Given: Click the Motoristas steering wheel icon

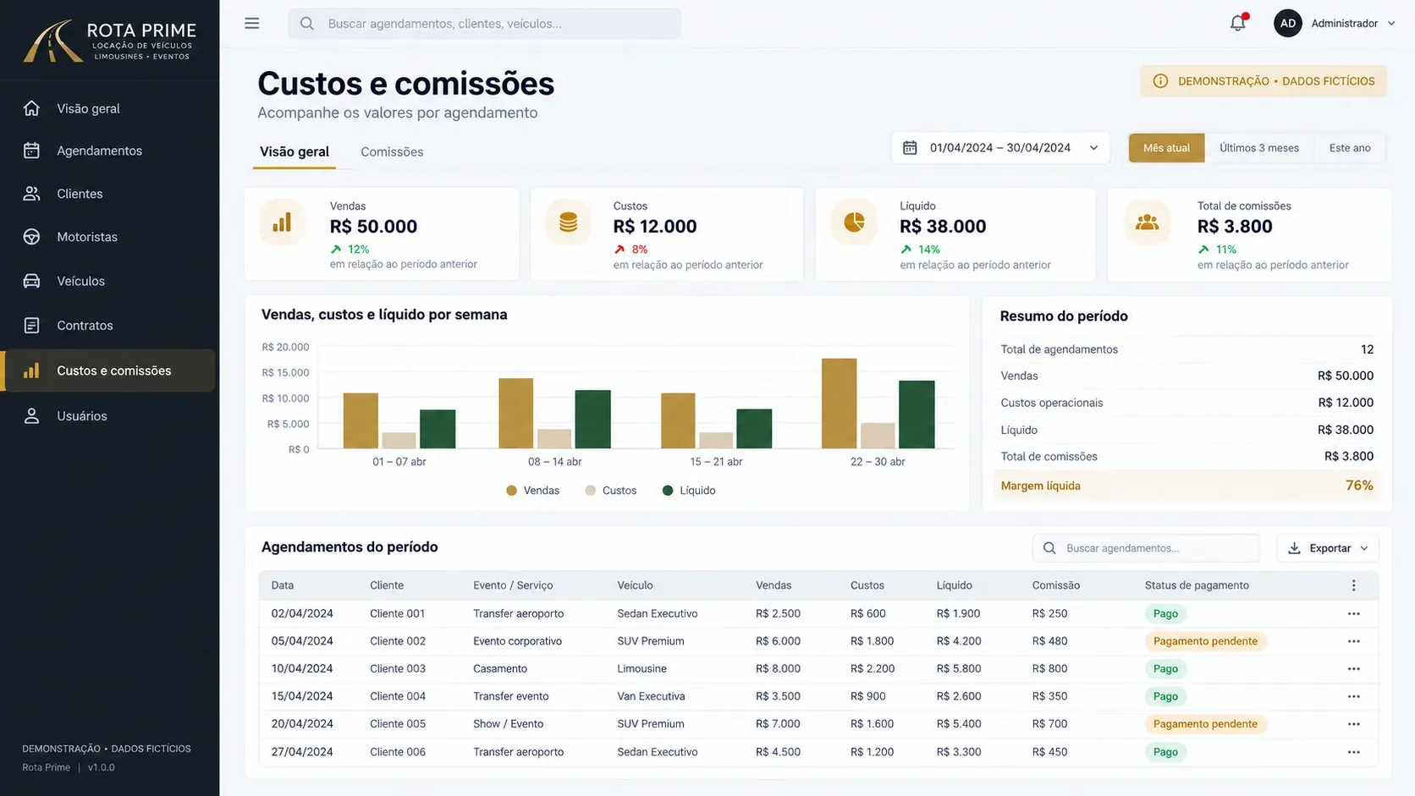Looking at the screenshot, I should click(x=32, y=237).
